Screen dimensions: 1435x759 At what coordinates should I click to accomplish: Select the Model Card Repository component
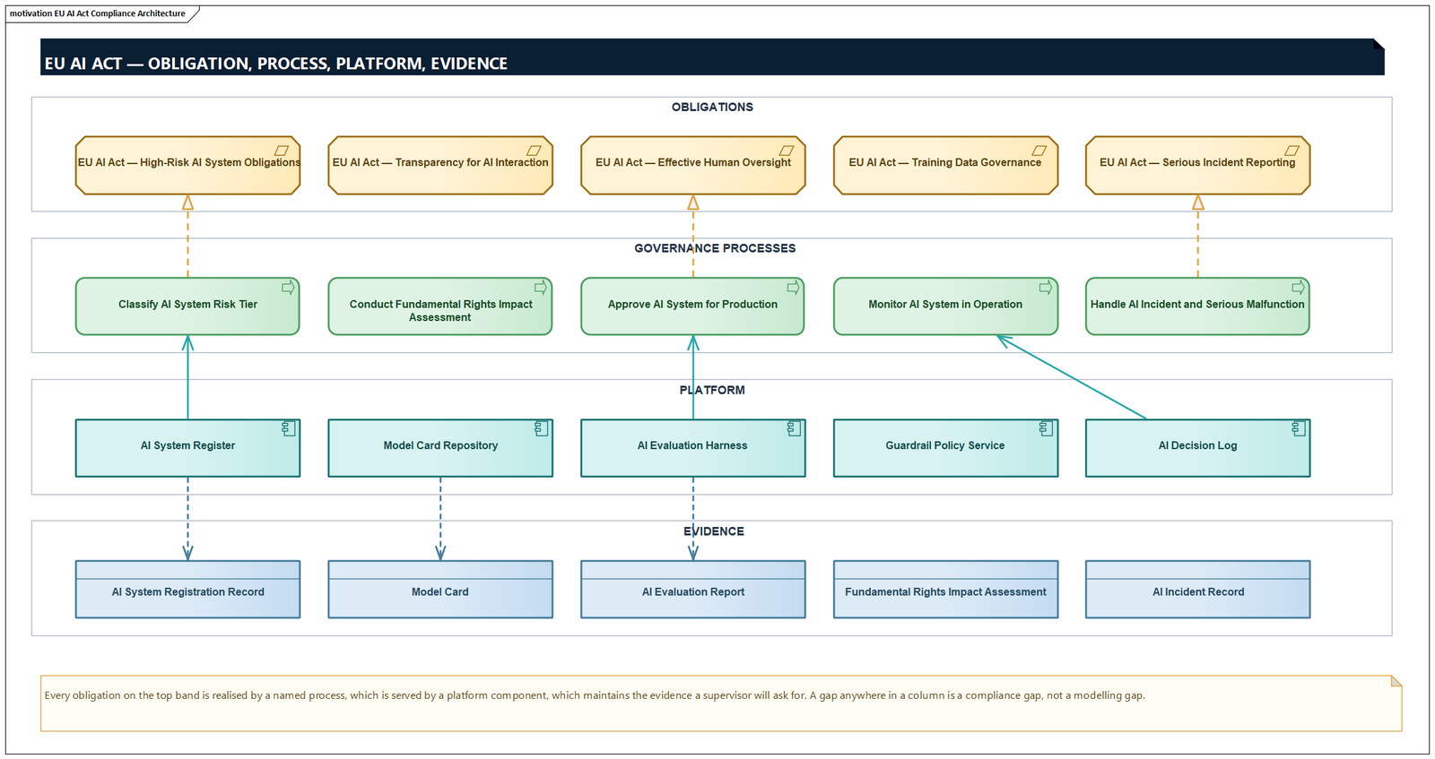[440, 448]
